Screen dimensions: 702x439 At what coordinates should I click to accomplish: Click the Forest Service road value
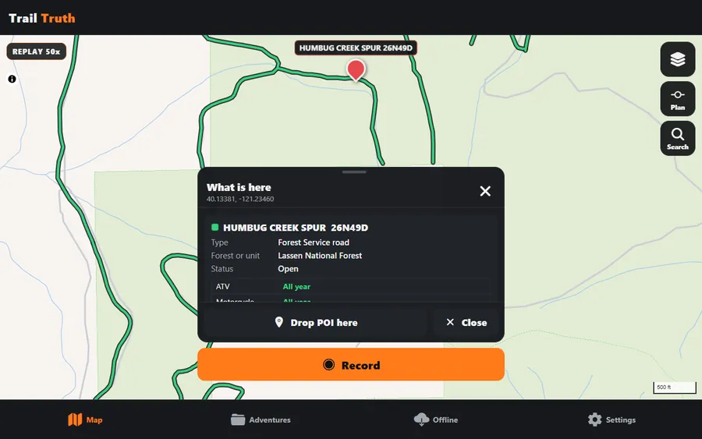314,243
